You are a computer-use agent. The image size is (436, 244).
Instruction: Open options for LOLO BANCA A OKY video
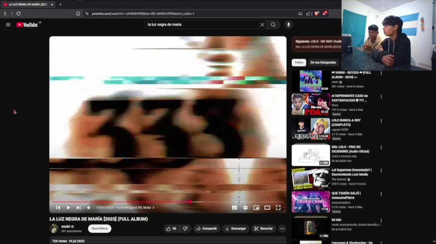(x=381, y=121)
